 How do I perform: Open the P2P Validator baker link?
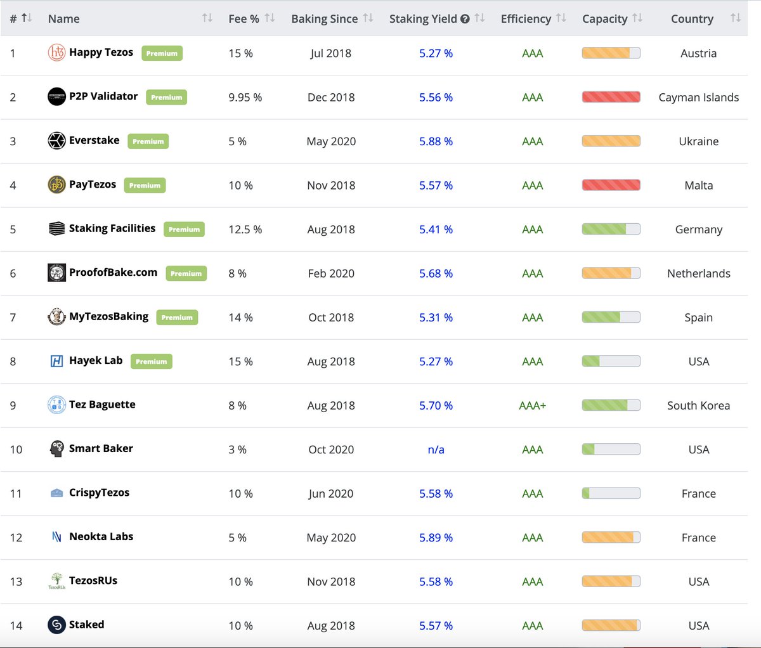[103, 96]
